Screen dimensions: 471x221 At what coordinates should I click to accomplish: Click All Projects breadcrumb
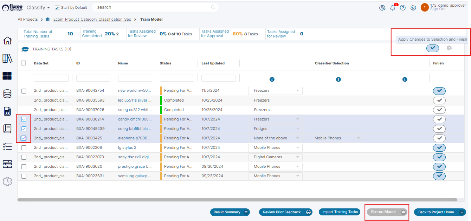coord(28,20)
